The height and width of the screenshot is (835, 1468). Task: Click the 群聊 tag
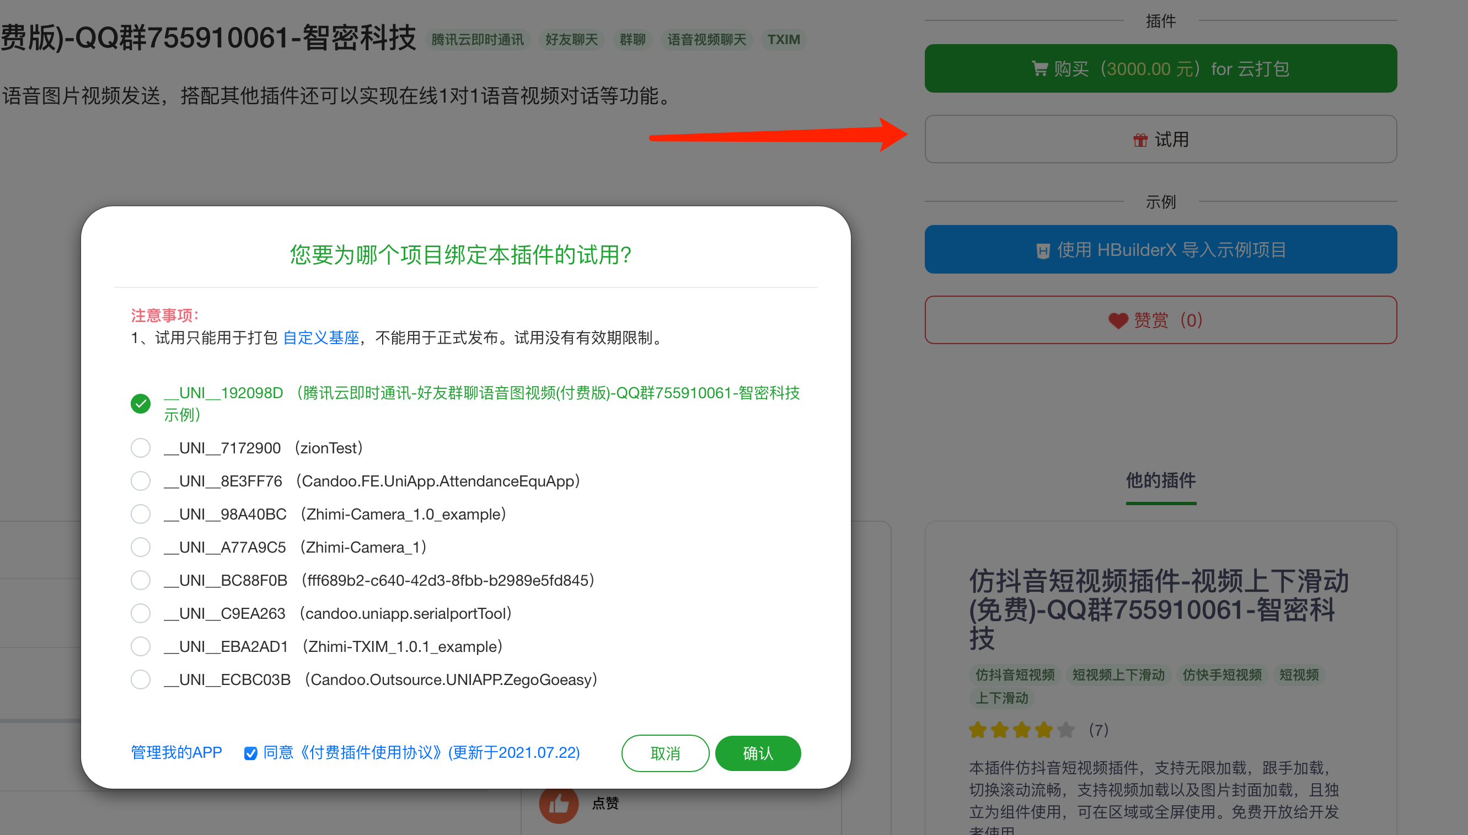click(633, 40)
